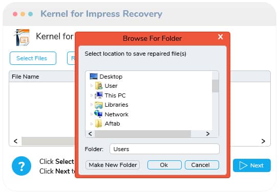Screen dimensions: 279x194
Task: Click the Network globe icon
Action: pyautogui.click(x=98, y=114)
